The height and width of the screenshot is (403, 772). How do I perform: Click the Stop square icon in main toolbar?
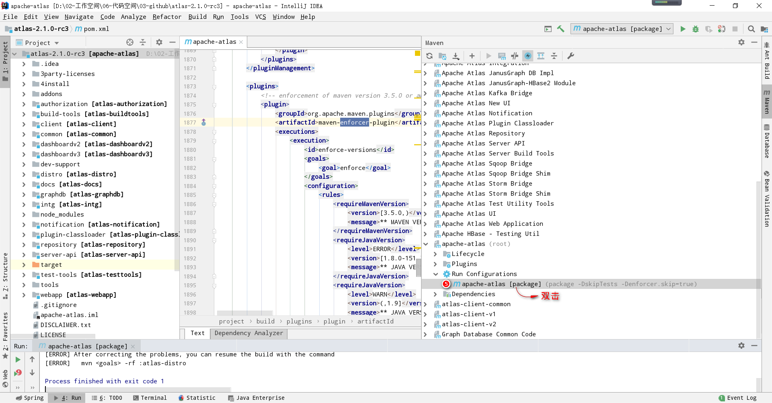pyautogui.click(x=735, y=29)
